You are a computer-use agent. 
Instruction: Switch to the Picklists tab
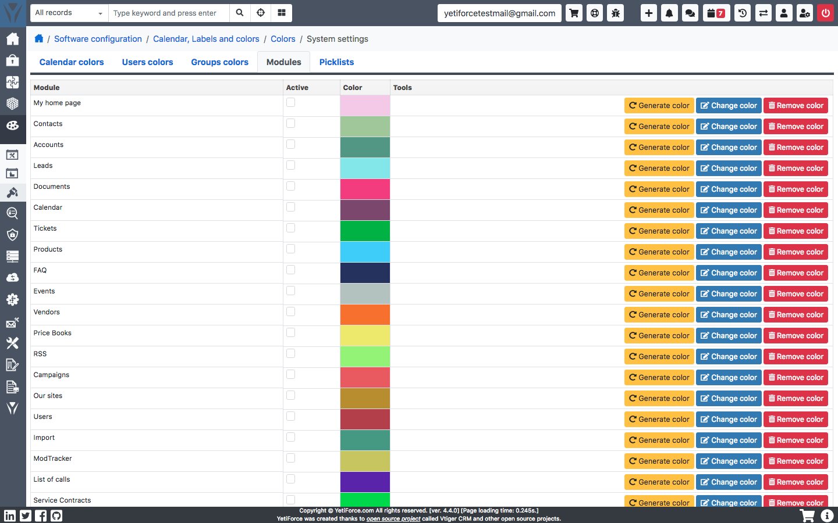pyautogui.click(x=336, y=62)
